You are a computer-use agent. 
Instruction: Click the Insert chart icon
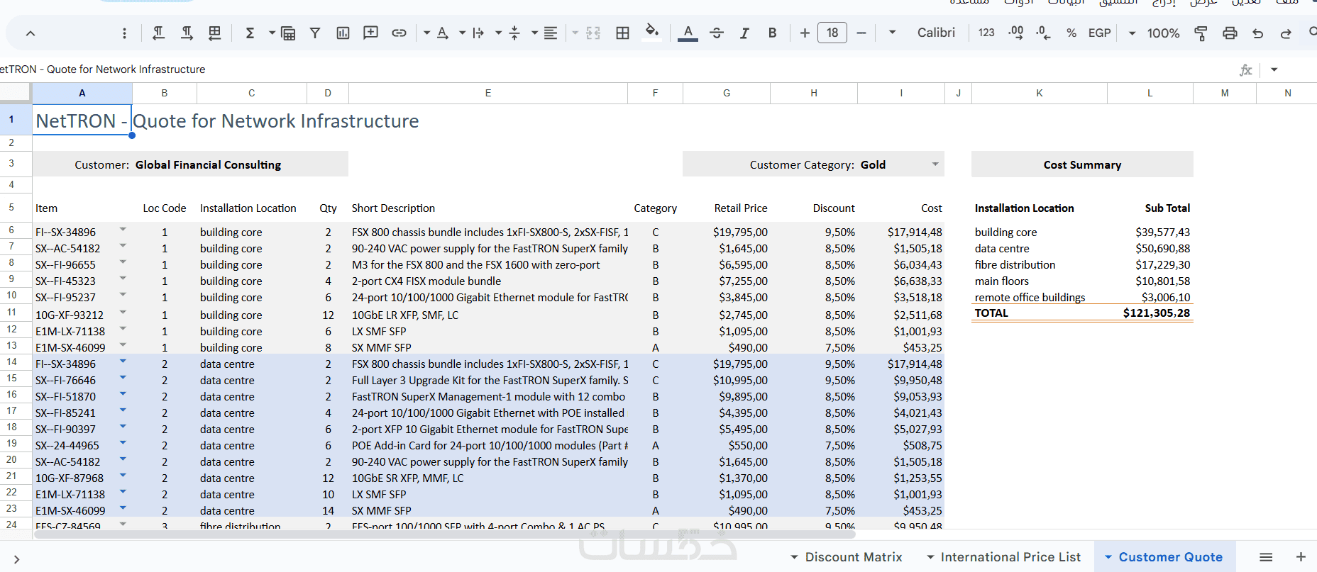pyautogui.click(x=343, y=33)
